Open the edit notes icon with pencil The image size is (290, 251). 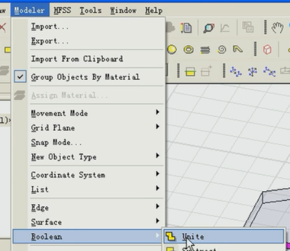point(186,28)
